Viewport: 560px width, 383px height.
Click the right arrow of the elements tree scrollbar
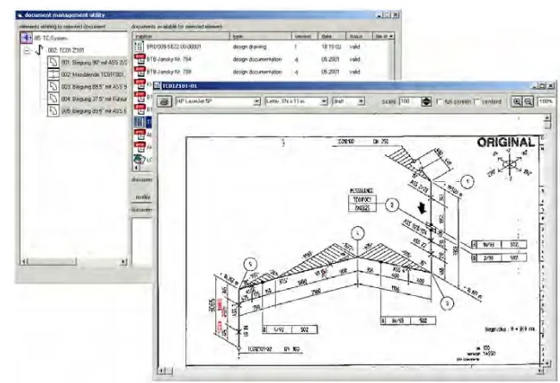(123, 261)
